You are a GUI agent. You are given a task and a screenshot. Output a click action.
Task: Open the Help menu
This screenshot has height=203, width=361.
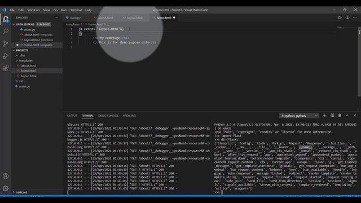click(89, 10)
